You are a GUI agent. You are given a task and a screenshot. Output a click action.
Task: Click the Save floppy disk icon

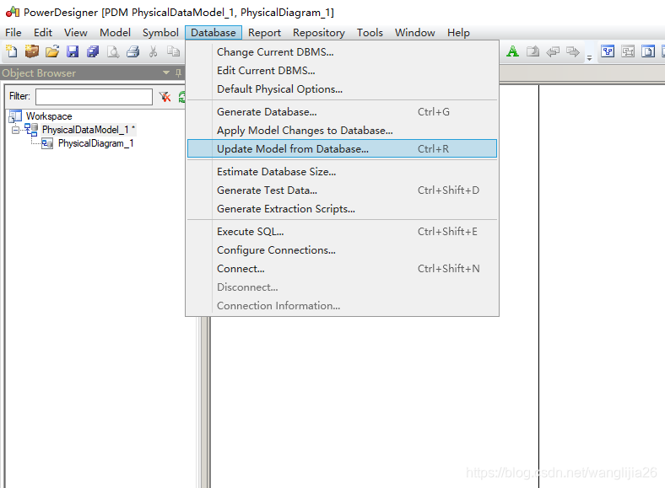(x=73, y=51)
